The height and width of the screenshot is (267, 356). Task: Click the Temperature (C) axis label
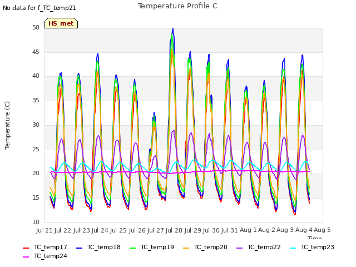pos(7,125)
